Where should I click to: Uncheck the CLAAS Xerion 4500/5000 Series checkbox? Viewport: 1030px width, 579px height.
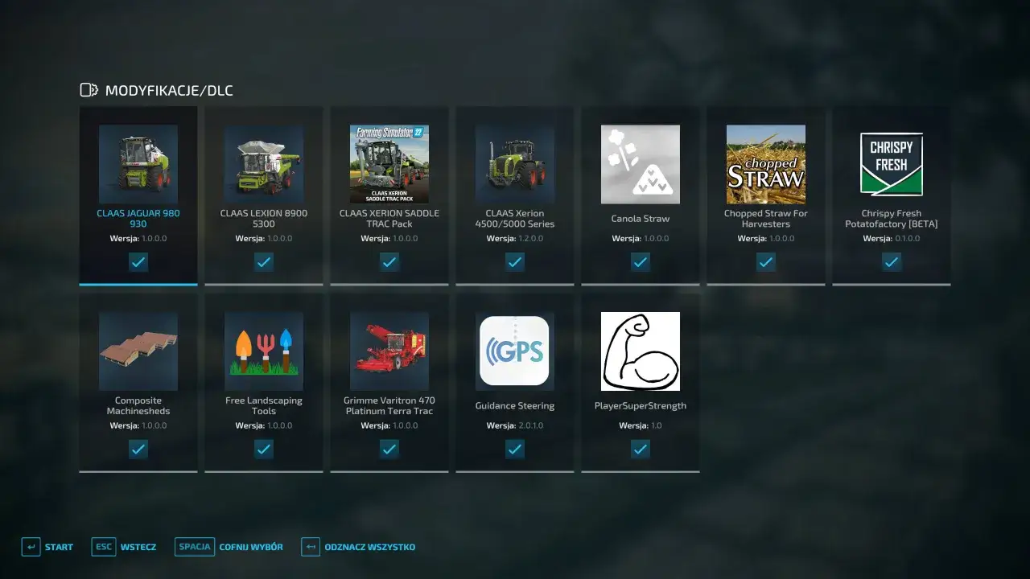515,262
